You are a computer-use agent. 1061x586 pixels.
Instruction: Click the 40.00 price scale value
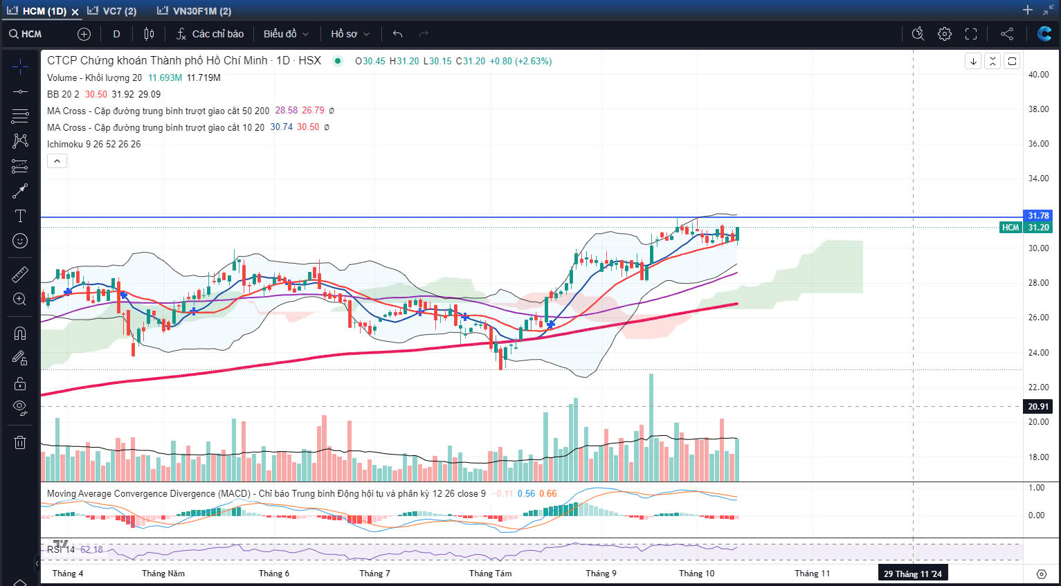pos(1038,74)
